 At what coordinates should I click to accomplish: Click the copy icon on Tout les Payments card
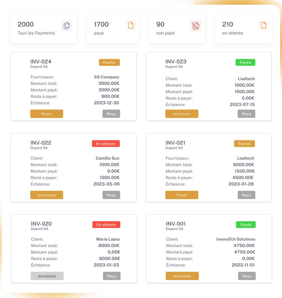(67, 26)
